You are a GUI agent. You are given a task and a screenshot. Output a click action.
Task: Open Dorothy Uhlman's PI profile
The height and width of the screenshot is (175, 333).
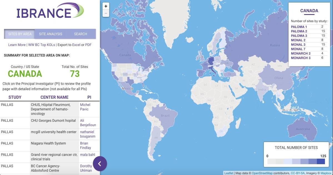tap(86, 168)
